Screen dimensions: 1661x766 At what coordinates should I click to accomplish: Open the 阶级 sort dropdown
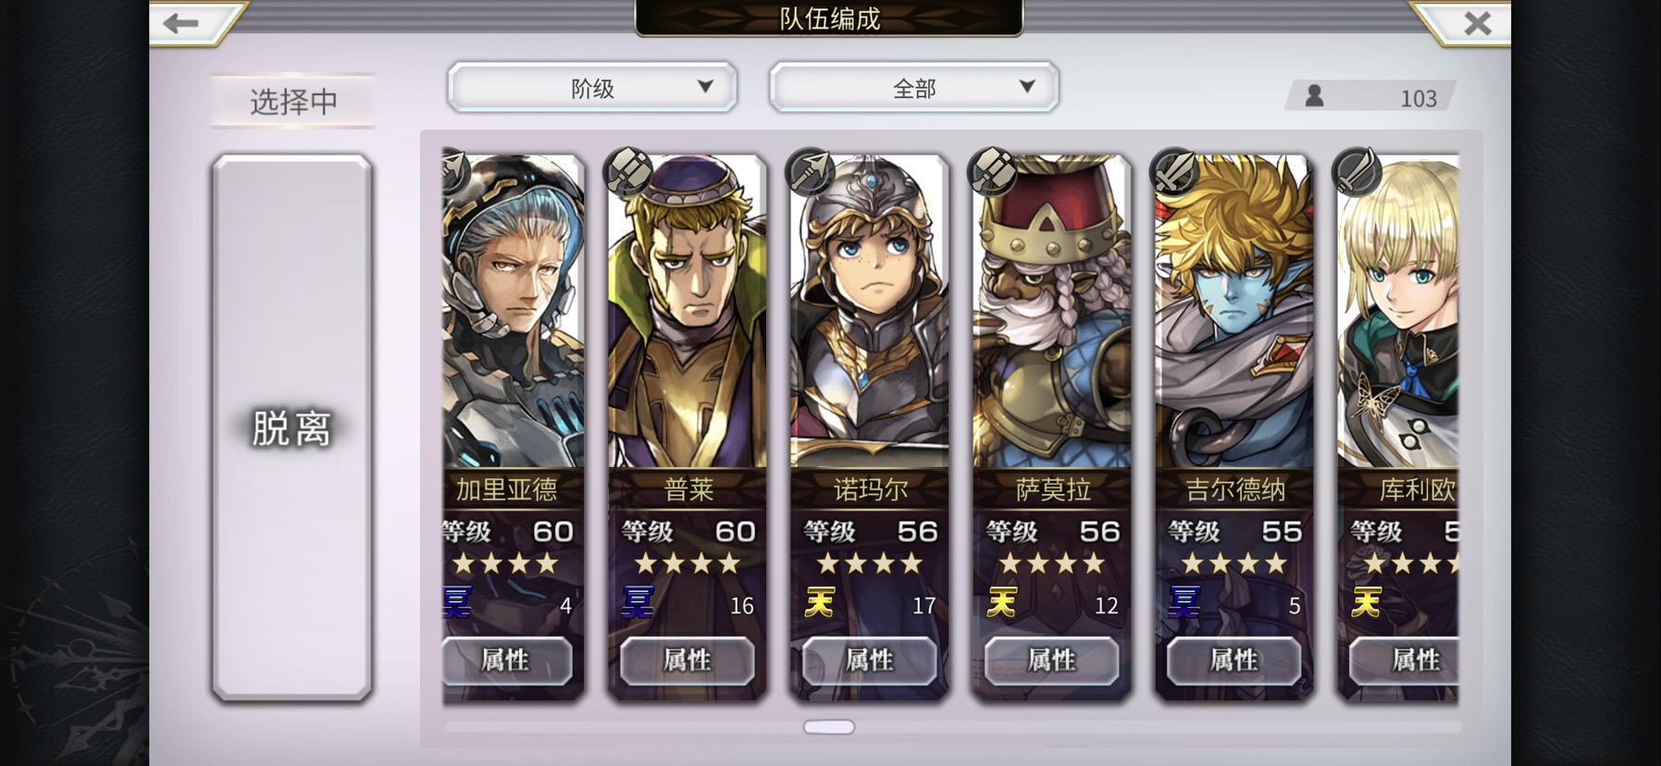pyautogui.click(x=592, y=88)
